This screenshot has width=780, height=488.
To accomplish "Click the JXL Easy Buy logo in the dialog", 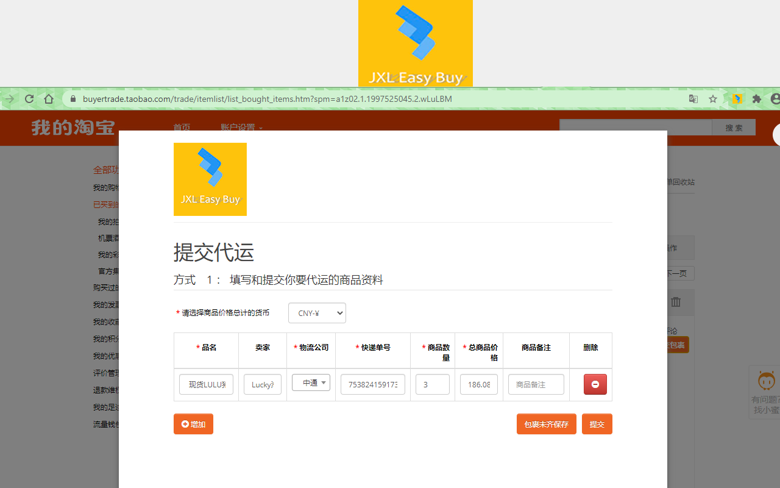I will click(x=210, y=179).
